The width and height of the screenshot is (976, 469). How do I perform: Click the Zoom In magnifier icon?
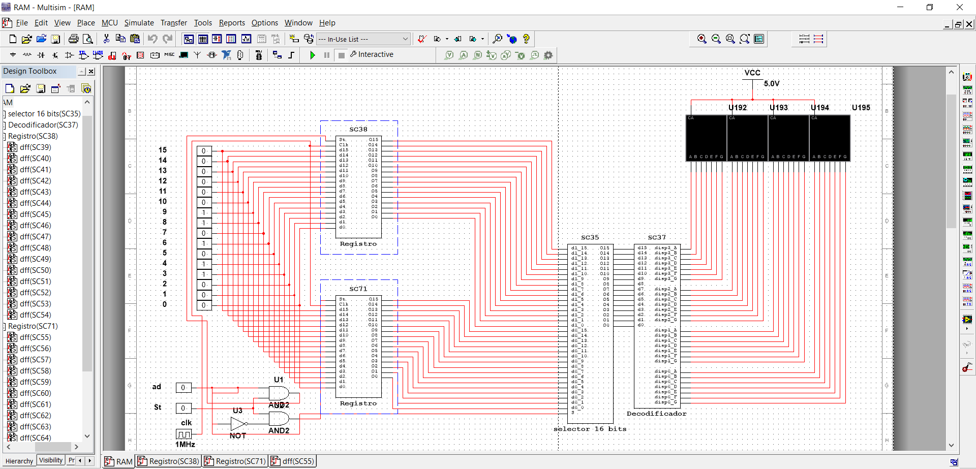click(702, 39)
